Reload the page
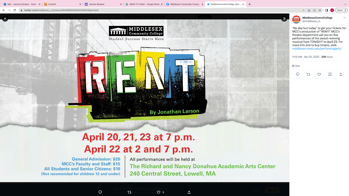This screenshot has height=196, width=349. pos(15,10)
